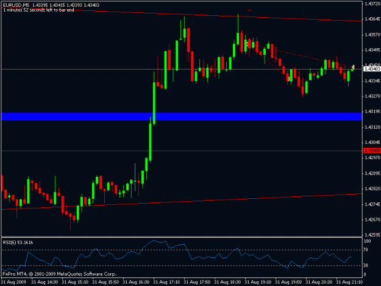Screen dimensions: 381x286
Task: Click the 31 Aug 15:50 time label
Action: pos(105,282)
